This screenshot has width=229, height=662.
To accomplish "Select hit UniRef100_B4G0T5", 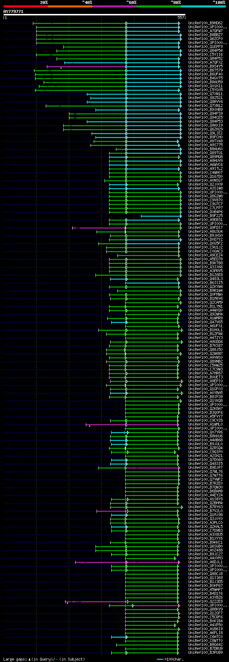I will point(205,78).
